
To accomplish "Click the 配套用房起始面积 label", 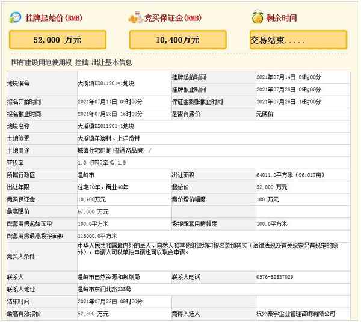I will [29, 224].
